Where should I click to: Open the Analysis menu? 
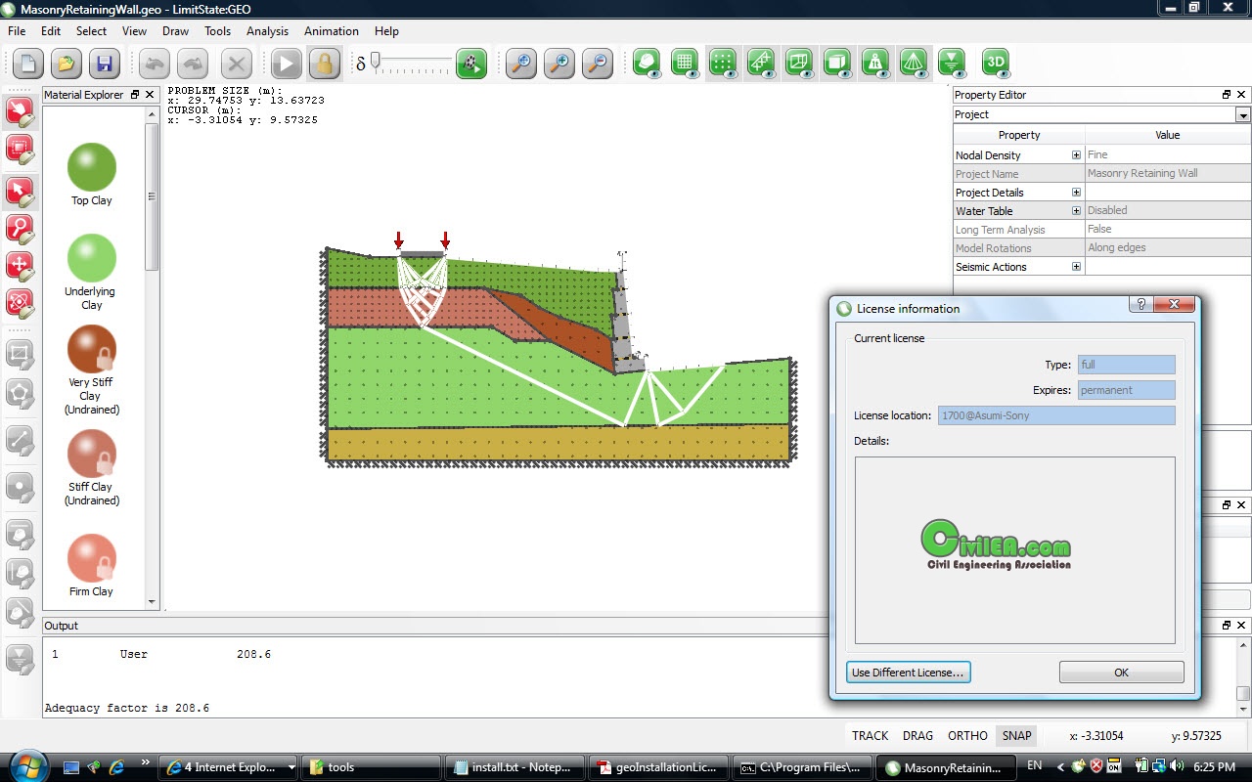click(x=267, y=31)
